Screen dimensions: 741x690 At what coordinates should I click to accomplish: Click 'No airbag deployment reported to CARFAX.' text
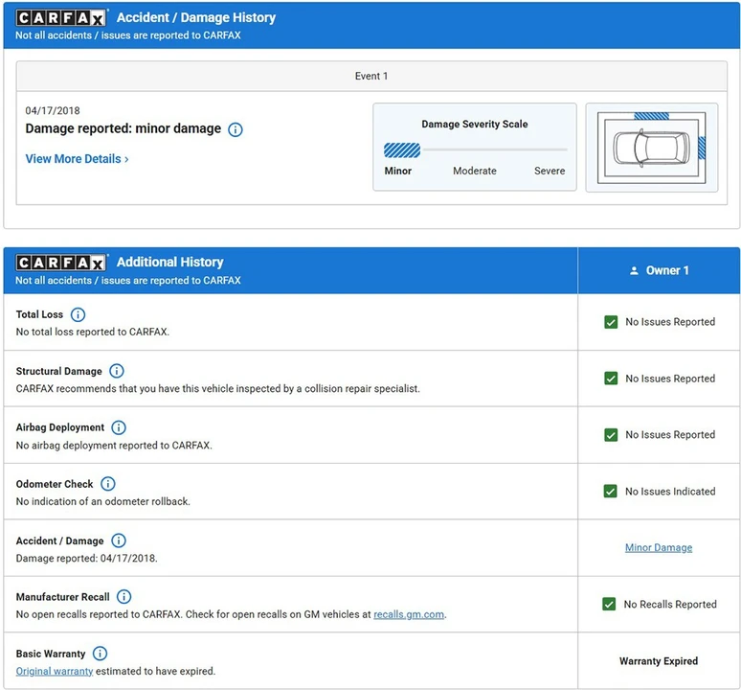114,446
